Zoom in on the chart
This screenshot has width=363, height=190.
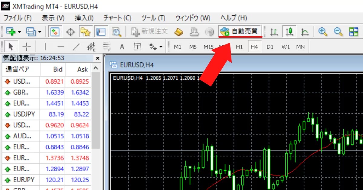[x=323, y=31]
